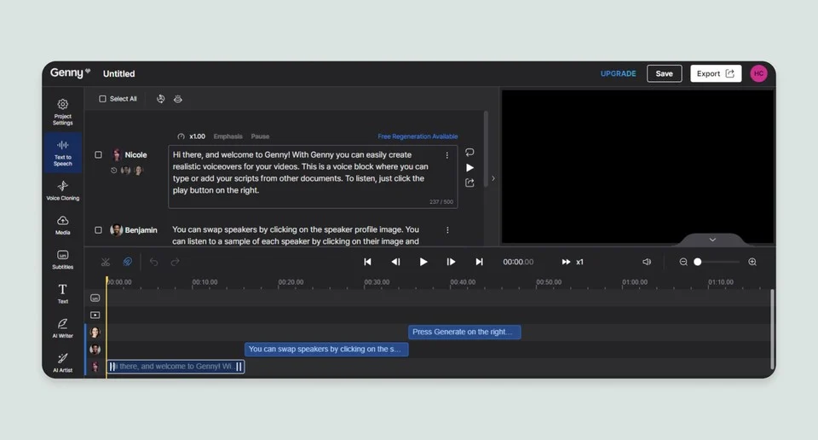Click the Save button
Screen dimensions: 818x440
point(664,73)
